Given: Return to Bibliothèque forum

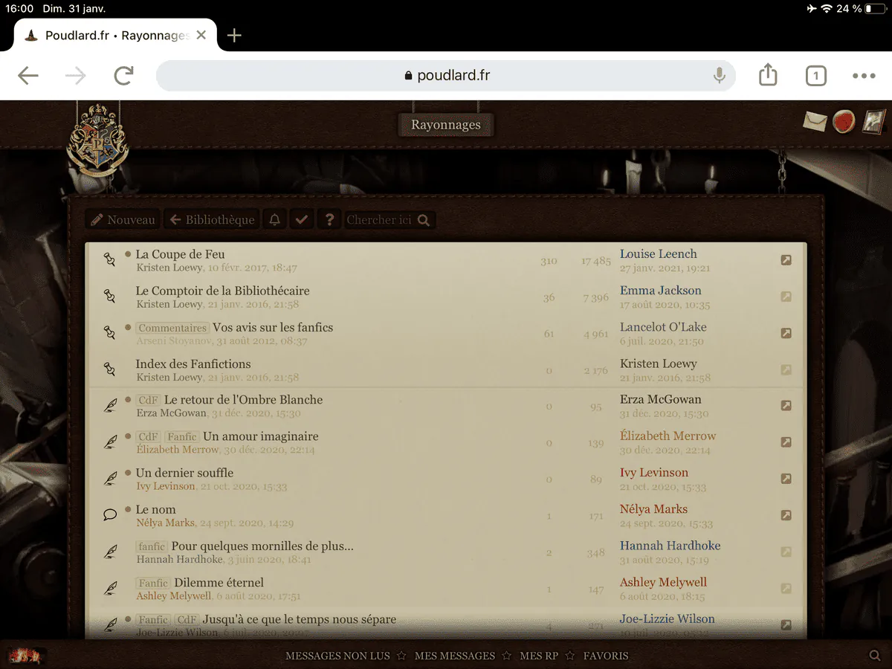Looking at the screenshot, I should click(212, 219).
